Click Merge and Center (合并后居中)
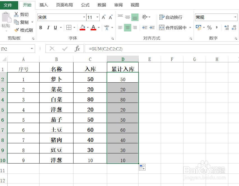The image size is (239, 186). click(173, 28)
